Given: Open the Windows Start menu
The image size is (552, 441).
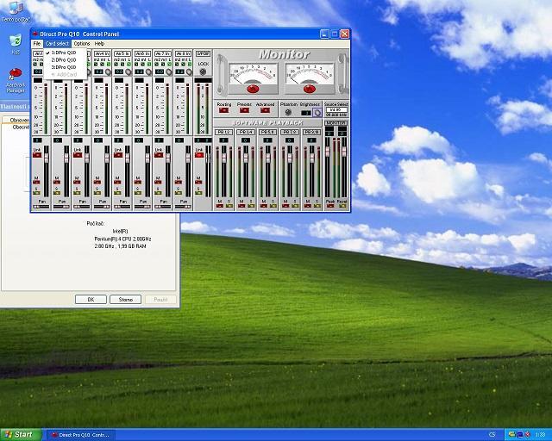Looking at the screenshot, I should pyautogui.click(x=21, y=435).
